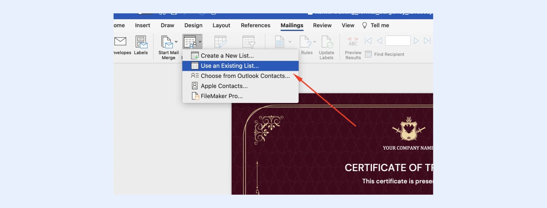Open the Design tab
Viewport: 547px width, 208px height.
[193, 25]
